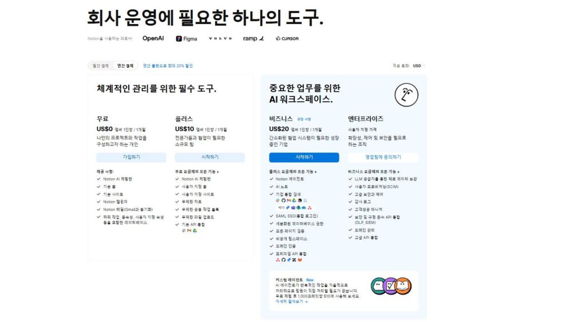Screen dimensions: 586x322
Task: Click the 권장 사항 badge beside 비즈니스
Action: pyautogui.click(x=304, y=119)
